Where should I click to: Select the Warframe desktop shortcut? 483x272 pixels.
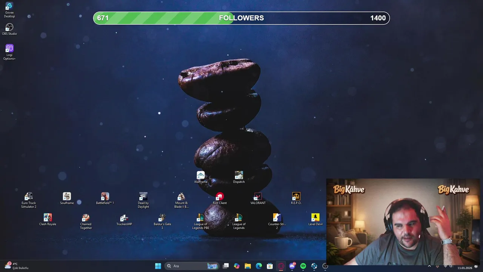pyautogui.click(x=201, y=178)
